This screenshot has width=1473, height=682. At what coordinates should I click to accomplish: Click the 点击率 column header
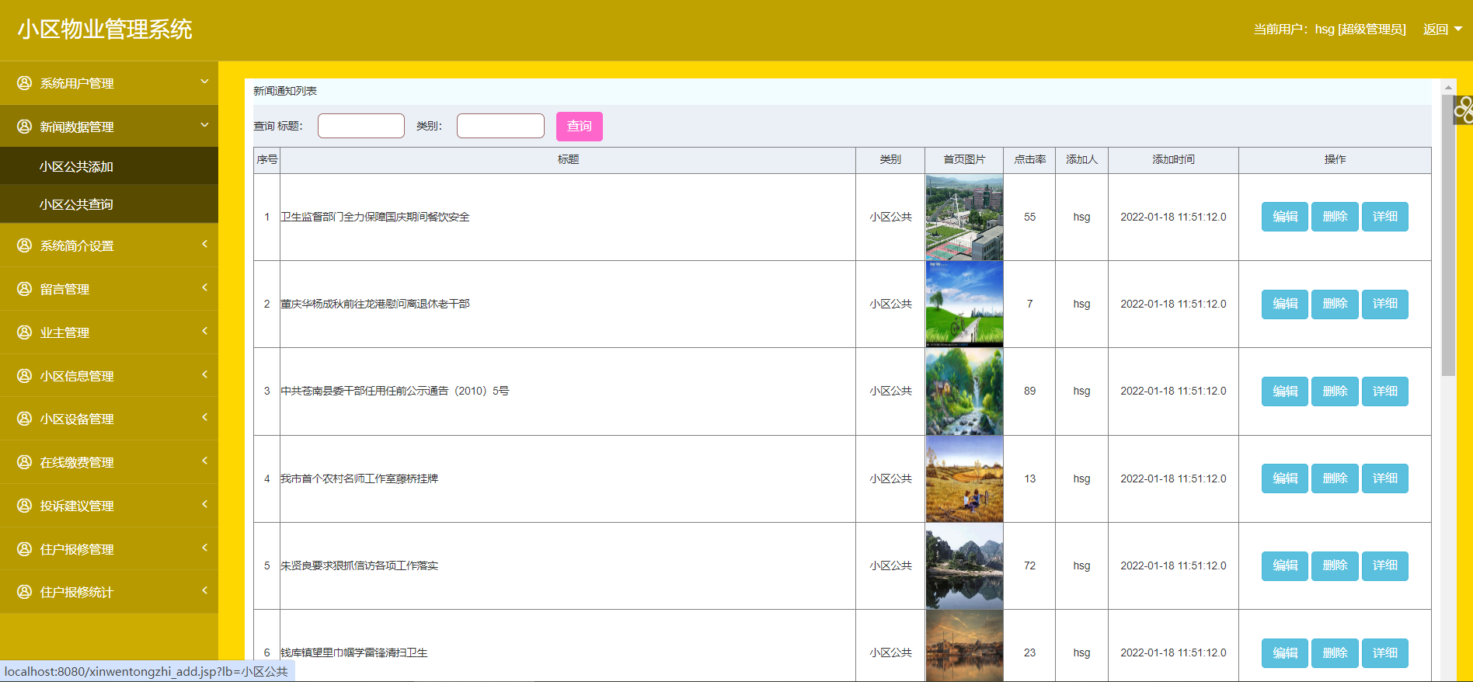coord(1029,159)
